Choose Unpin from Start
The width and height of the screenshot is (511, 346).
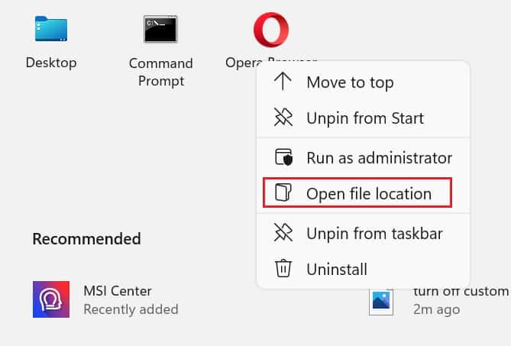363,118
